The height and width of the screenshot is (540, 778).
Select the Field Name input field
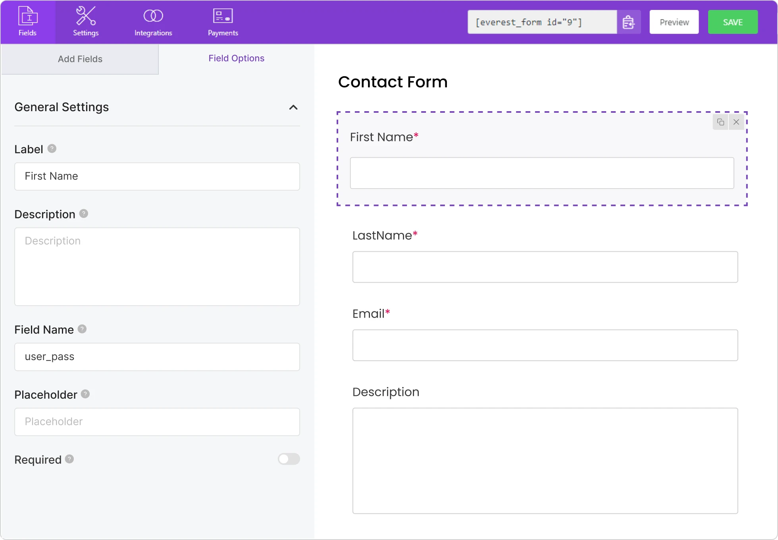click(x=157, y=357)
